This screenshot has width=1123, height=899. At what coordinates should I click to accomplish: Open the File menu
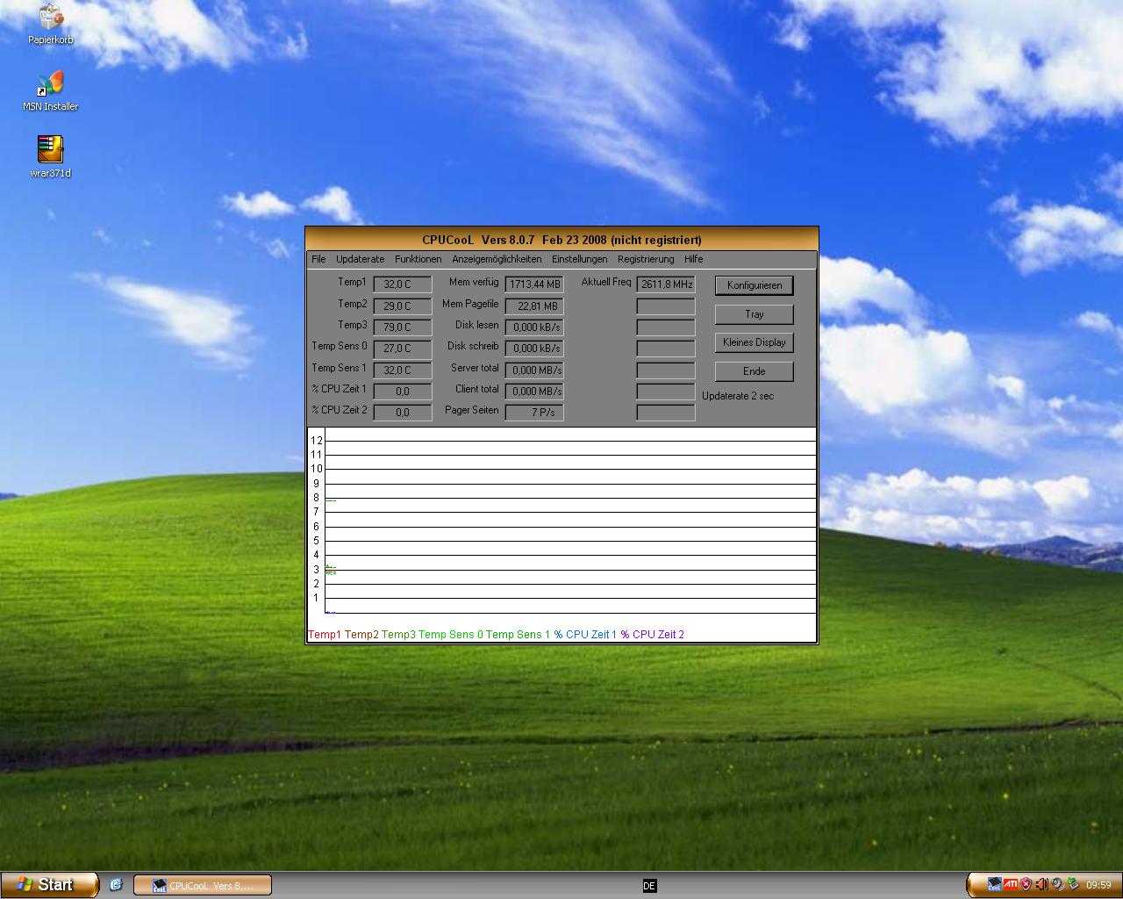point(318,259)
